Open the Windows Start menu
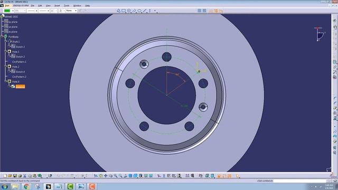 pos(5,186)
